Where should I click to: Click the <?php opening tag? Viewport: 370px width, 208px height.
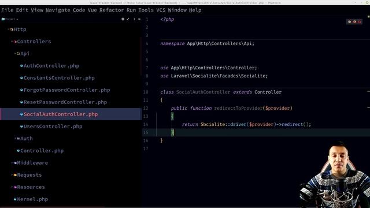167,19
